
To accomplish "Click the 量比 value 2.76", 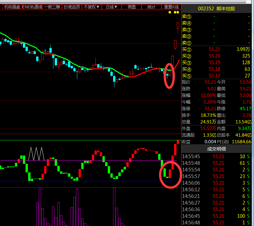I will coord(247,115).
